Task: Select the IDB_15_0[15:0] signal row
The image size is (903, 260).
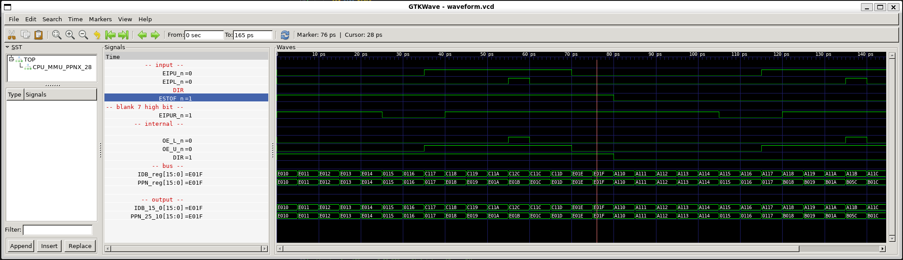Action: pos(186,208)
